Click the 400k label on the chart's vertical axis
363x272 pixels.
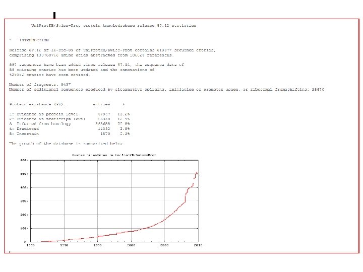click(x=24, y=187)
